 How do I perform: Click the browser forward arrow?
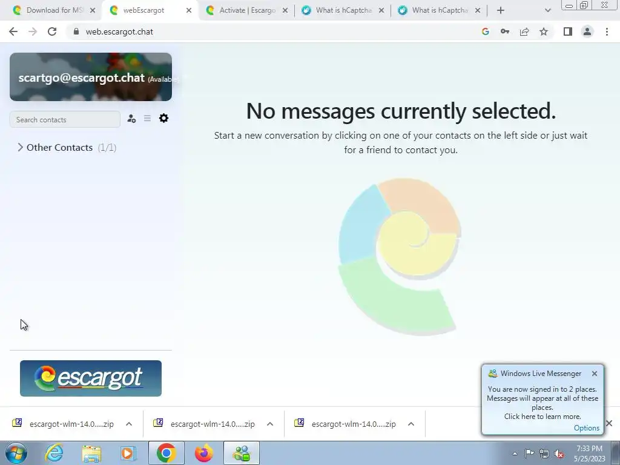[33, 31]
